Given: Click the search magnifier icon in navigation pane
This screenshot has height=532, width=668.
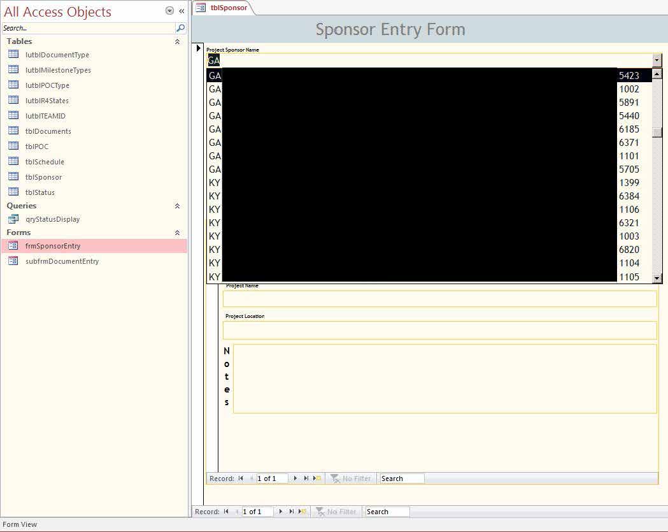Looking at the screenshot, I should [180, 28].
